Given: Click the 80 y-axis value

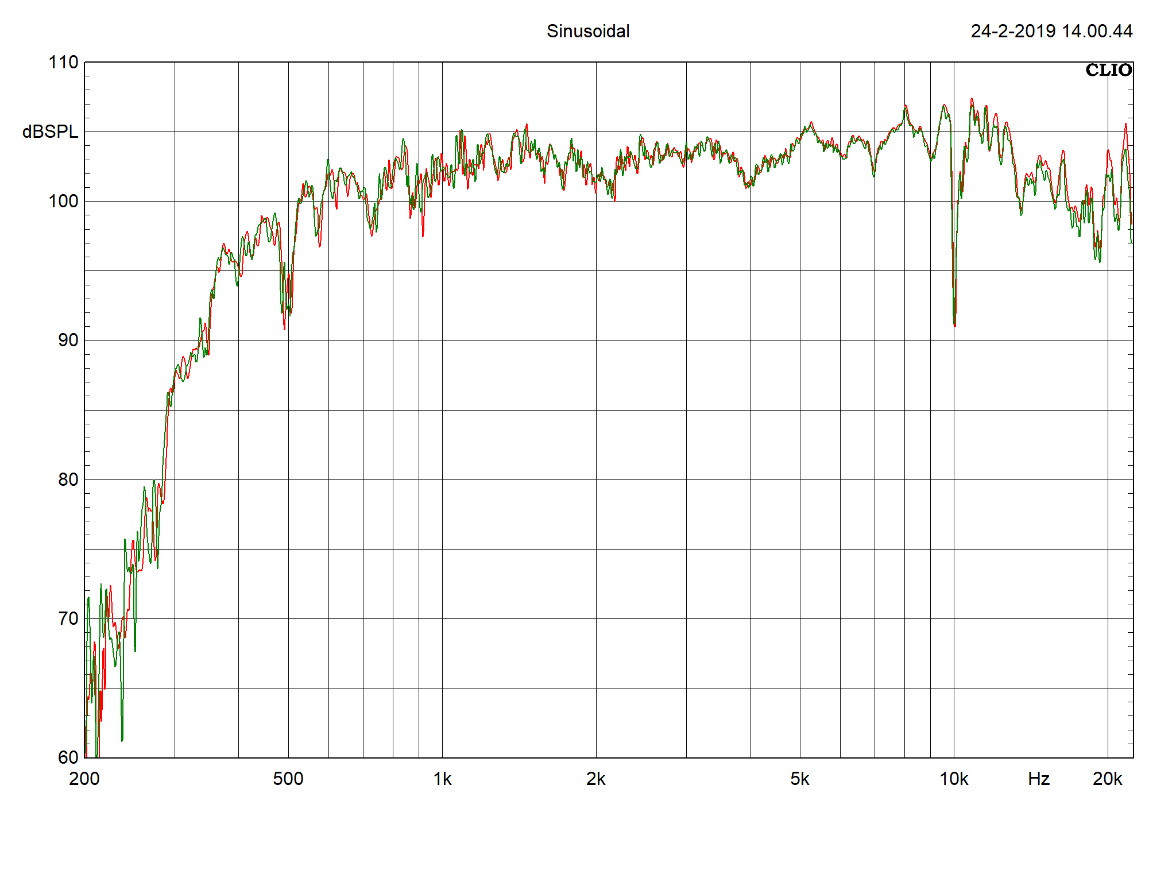Looking at the screenshot, I should pos(68,479).
